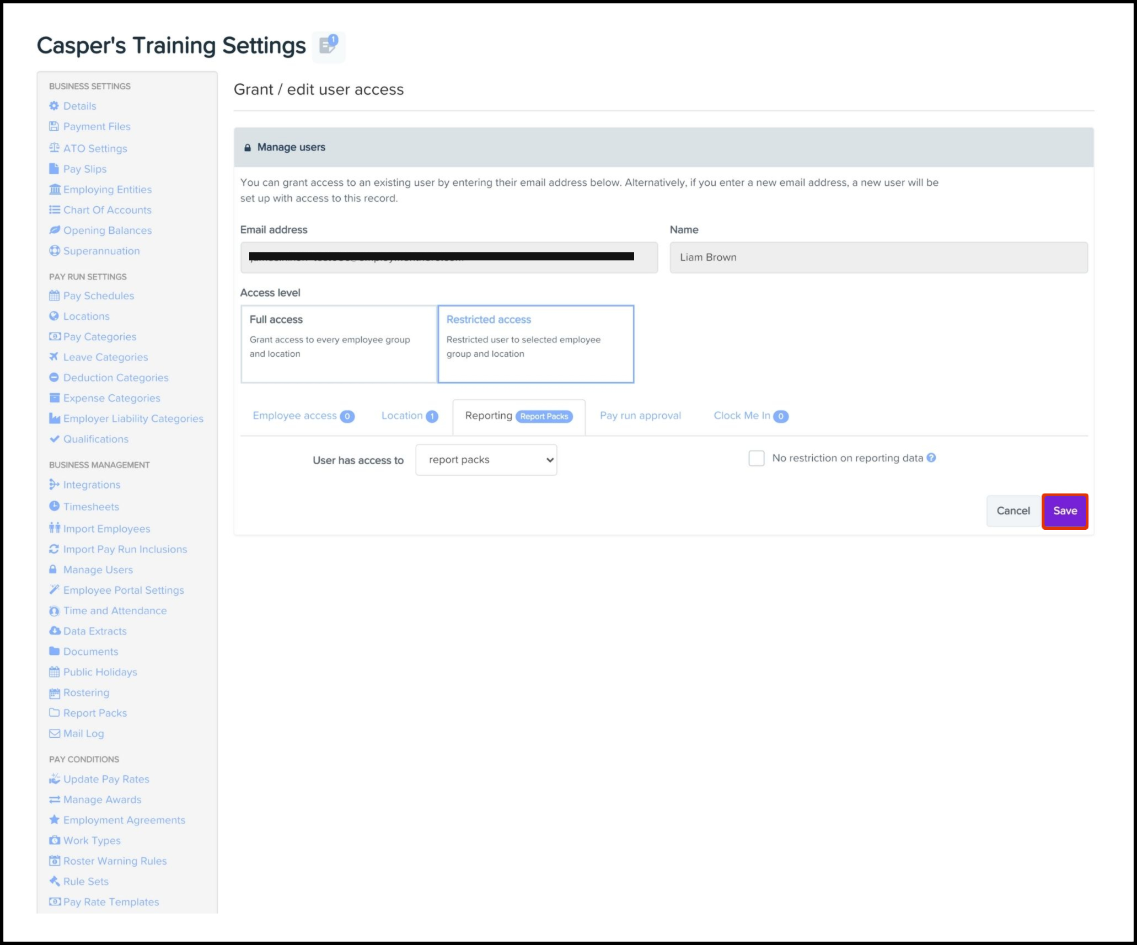Switch to the Pay run approval tab
The height and width of the screenshot is (945, 1137).
pos(640,416)
